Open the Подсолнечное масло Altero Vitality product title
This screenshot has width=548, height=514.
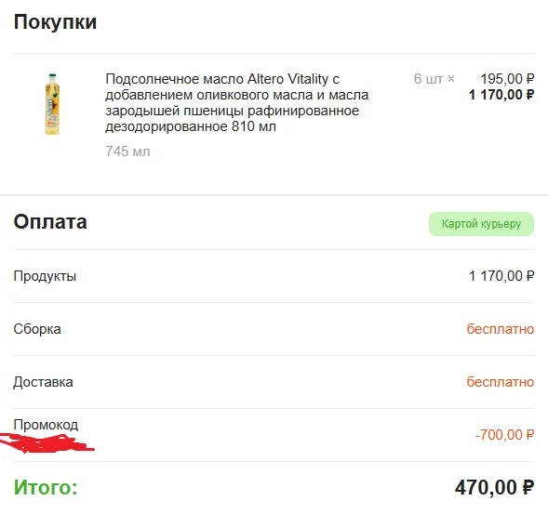tap(237, 102)
